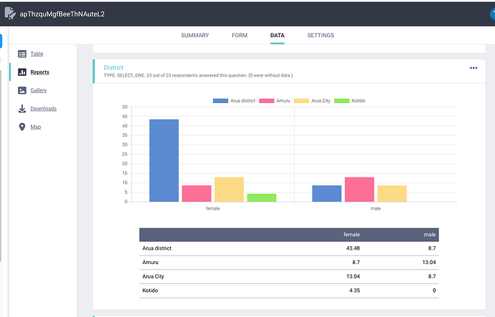Viewport: 495px width, 317px height.
Task: Open the Gallery link in sidebar
Action: point(39,90)
